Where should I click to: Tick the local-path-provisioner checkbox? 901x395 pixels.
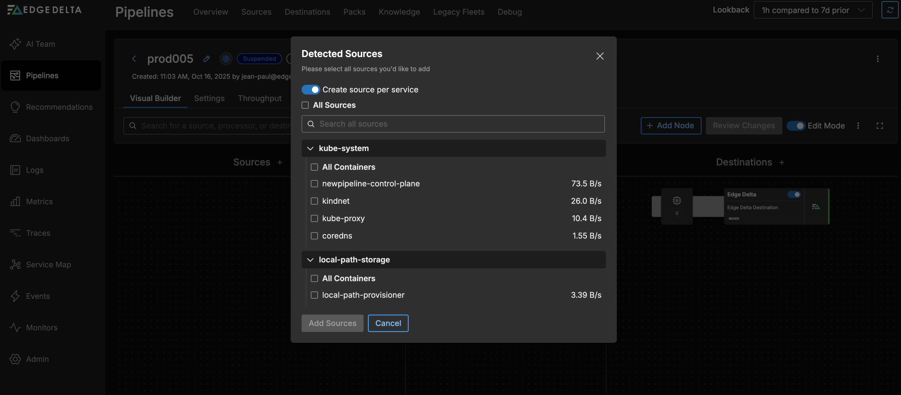tap(314, 295)
